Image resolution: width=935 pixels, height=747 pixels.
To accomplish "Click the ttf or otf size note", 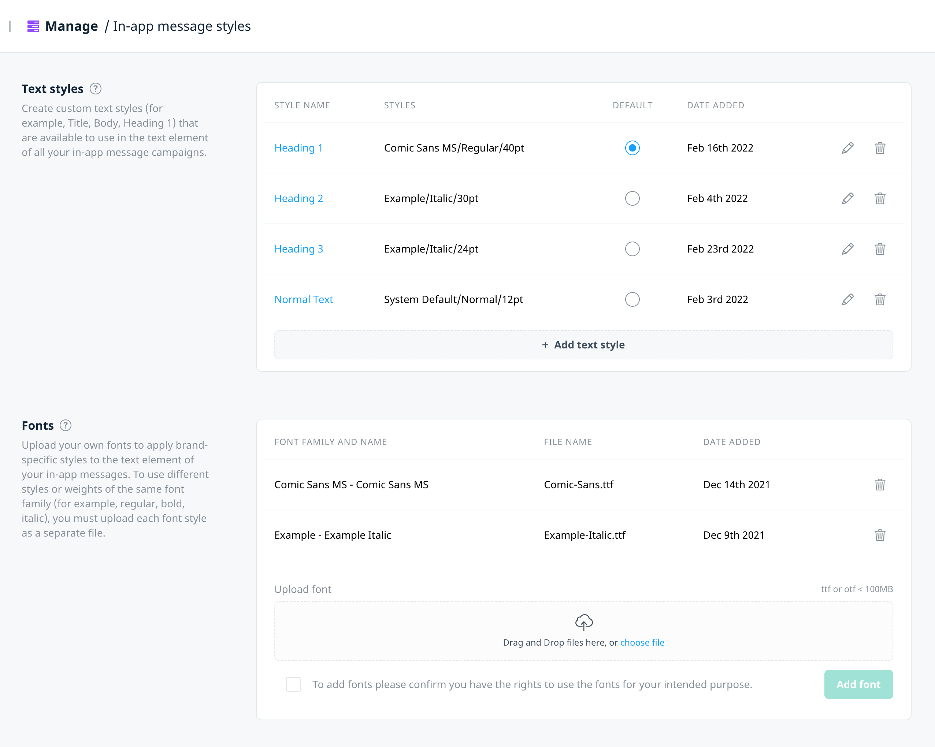I will 857,589.
